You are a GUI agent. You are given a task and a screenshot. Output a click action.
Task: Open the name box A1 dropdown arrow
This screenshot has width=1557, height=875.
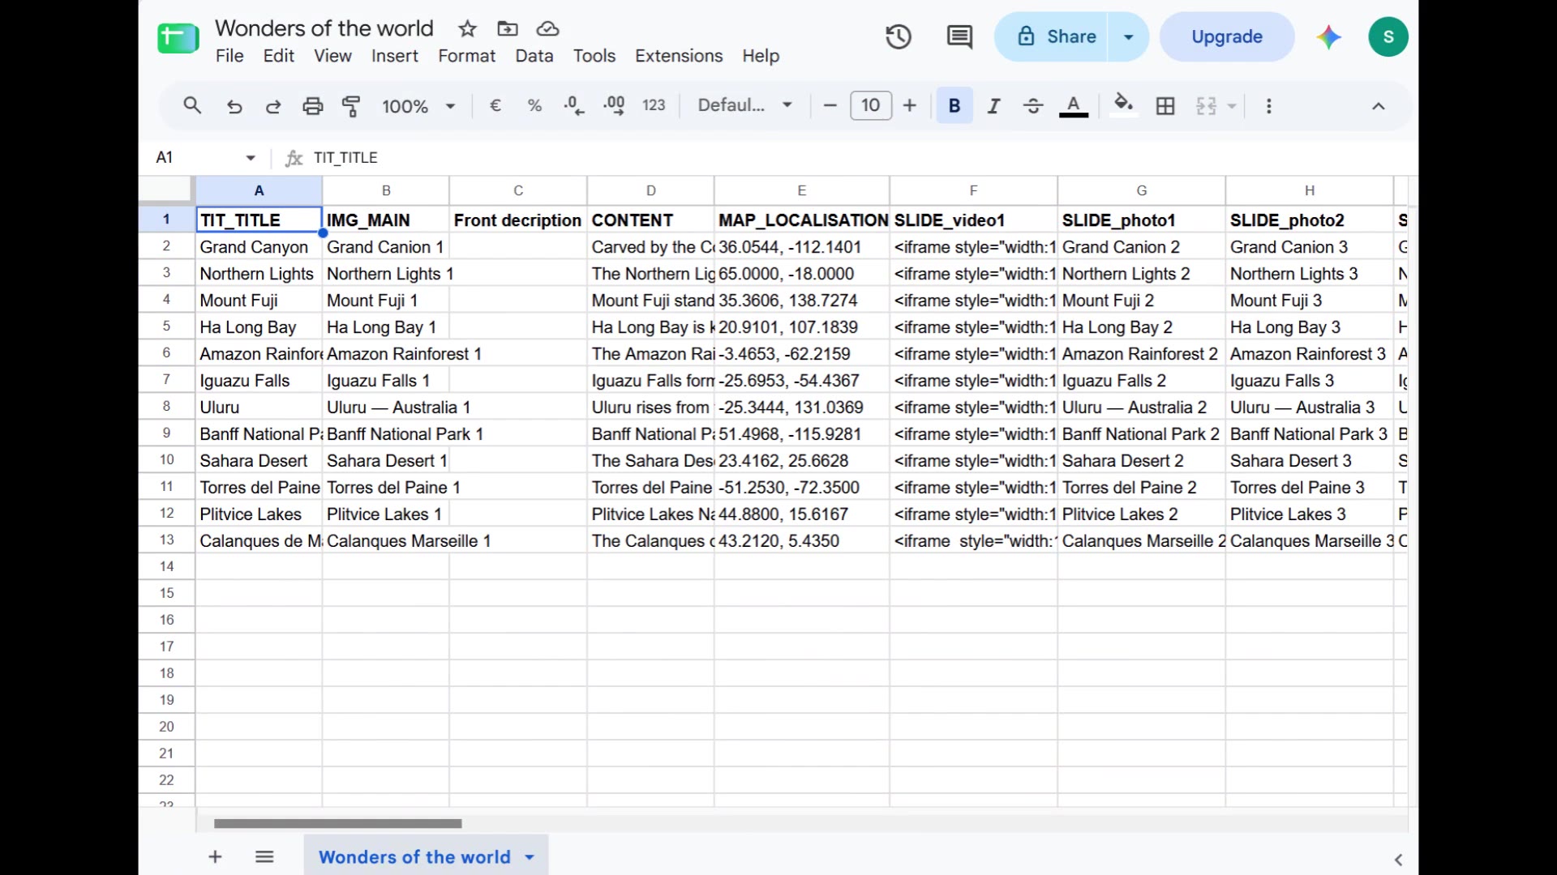click(251, 158)
